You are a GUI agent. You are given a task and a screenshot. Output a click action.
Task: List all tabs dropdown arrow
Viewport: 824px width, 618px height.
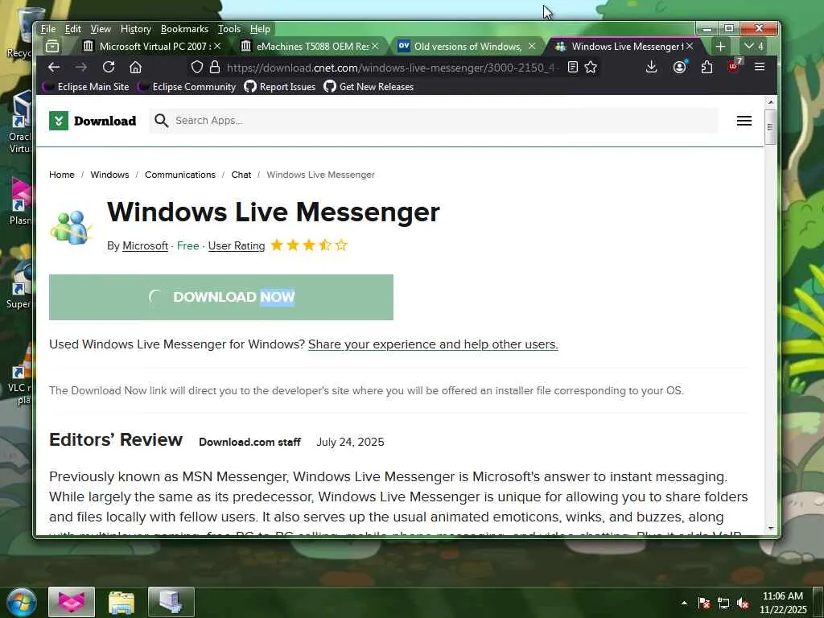[753, 46]
